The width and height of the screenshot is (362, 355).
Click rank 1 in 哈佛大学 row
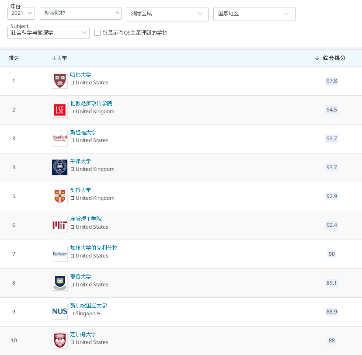14,81
